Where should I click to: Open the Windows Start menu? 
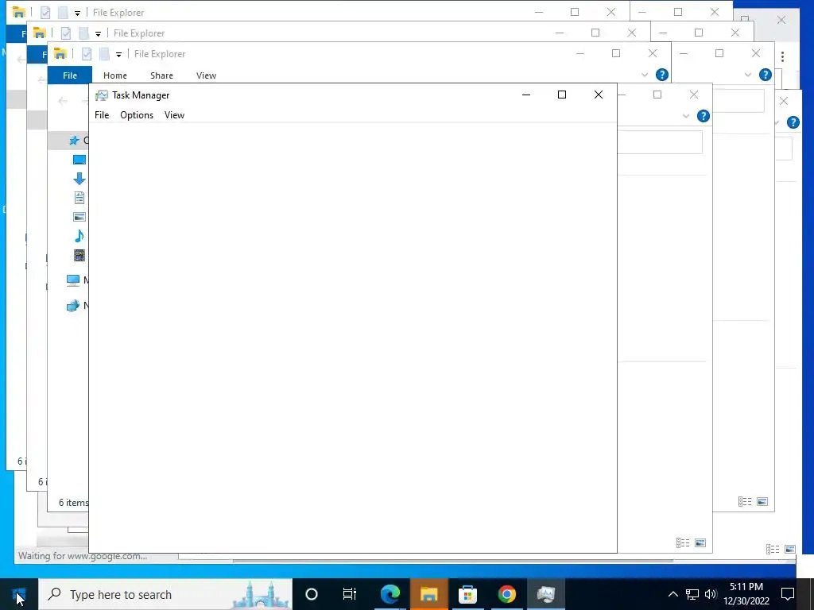19,594
